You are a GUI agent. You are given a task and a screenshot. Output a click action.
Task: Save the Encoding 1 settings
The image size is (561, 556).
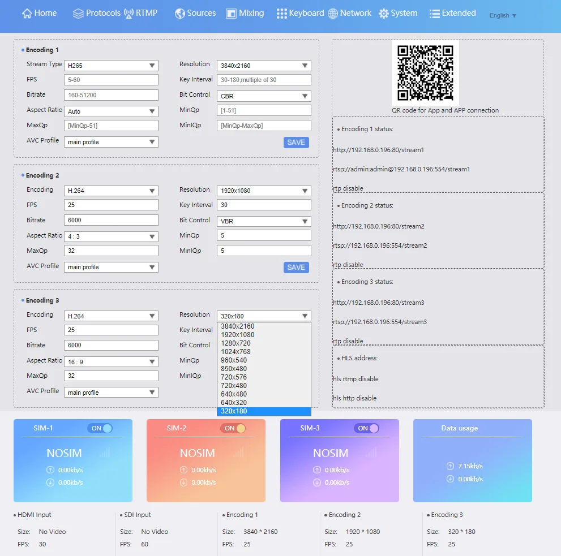296,143
